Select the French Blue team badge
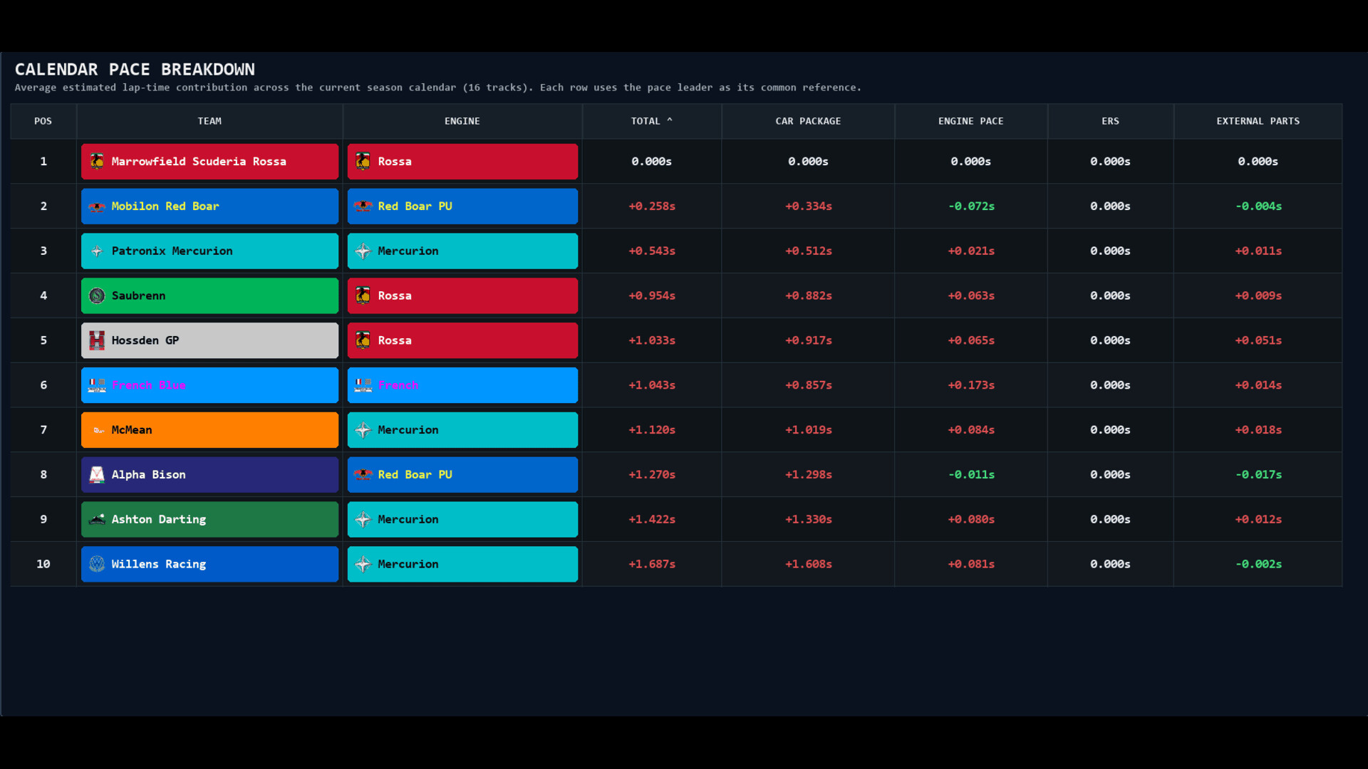1368x769 pixels. coord(209,385)
